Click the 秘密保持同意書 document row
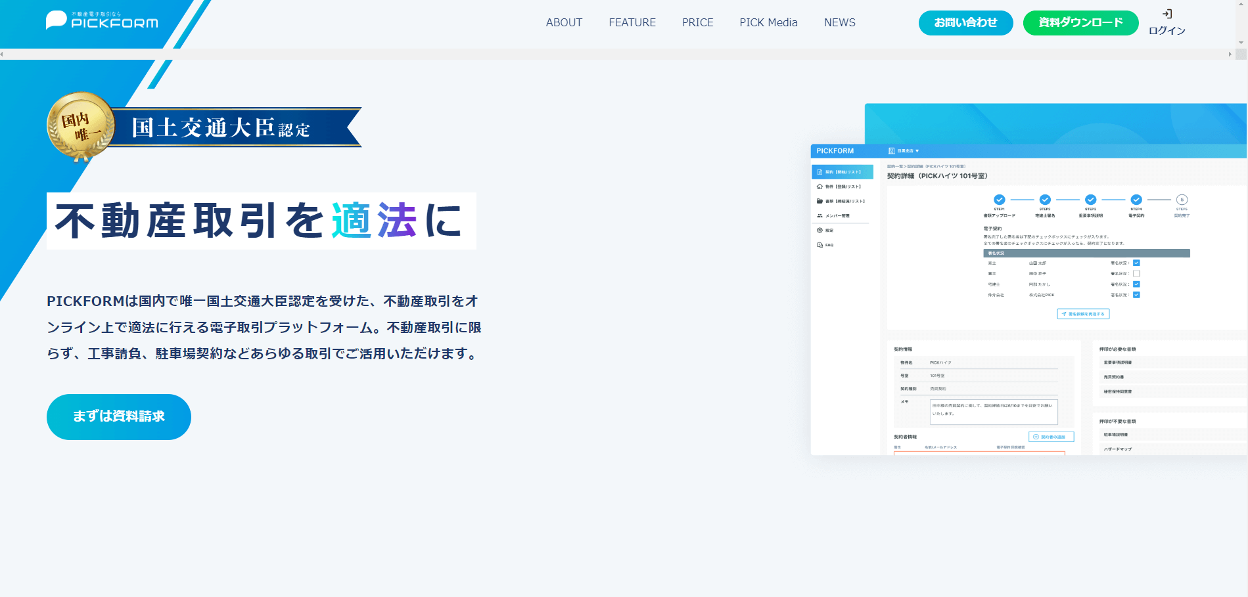 (1173, 391)
